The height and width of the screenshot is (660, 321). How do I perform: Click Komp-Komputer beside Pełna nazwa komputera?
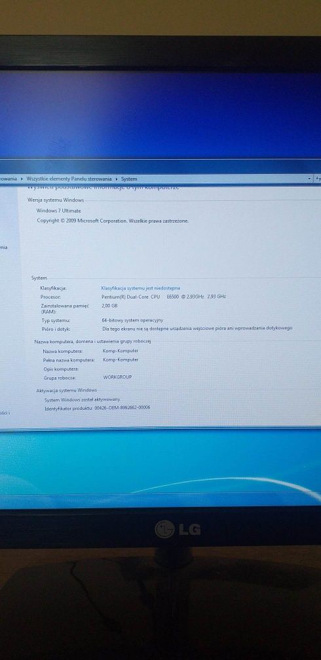point(121,360)
